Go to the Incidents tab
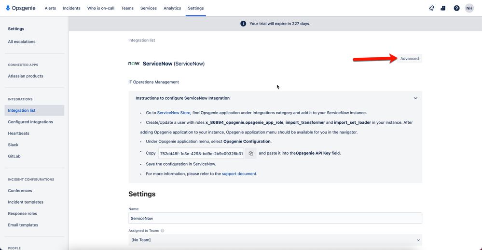Image resolution: width=482 pixels, height=250 pixels. click(x=71, y=8)
